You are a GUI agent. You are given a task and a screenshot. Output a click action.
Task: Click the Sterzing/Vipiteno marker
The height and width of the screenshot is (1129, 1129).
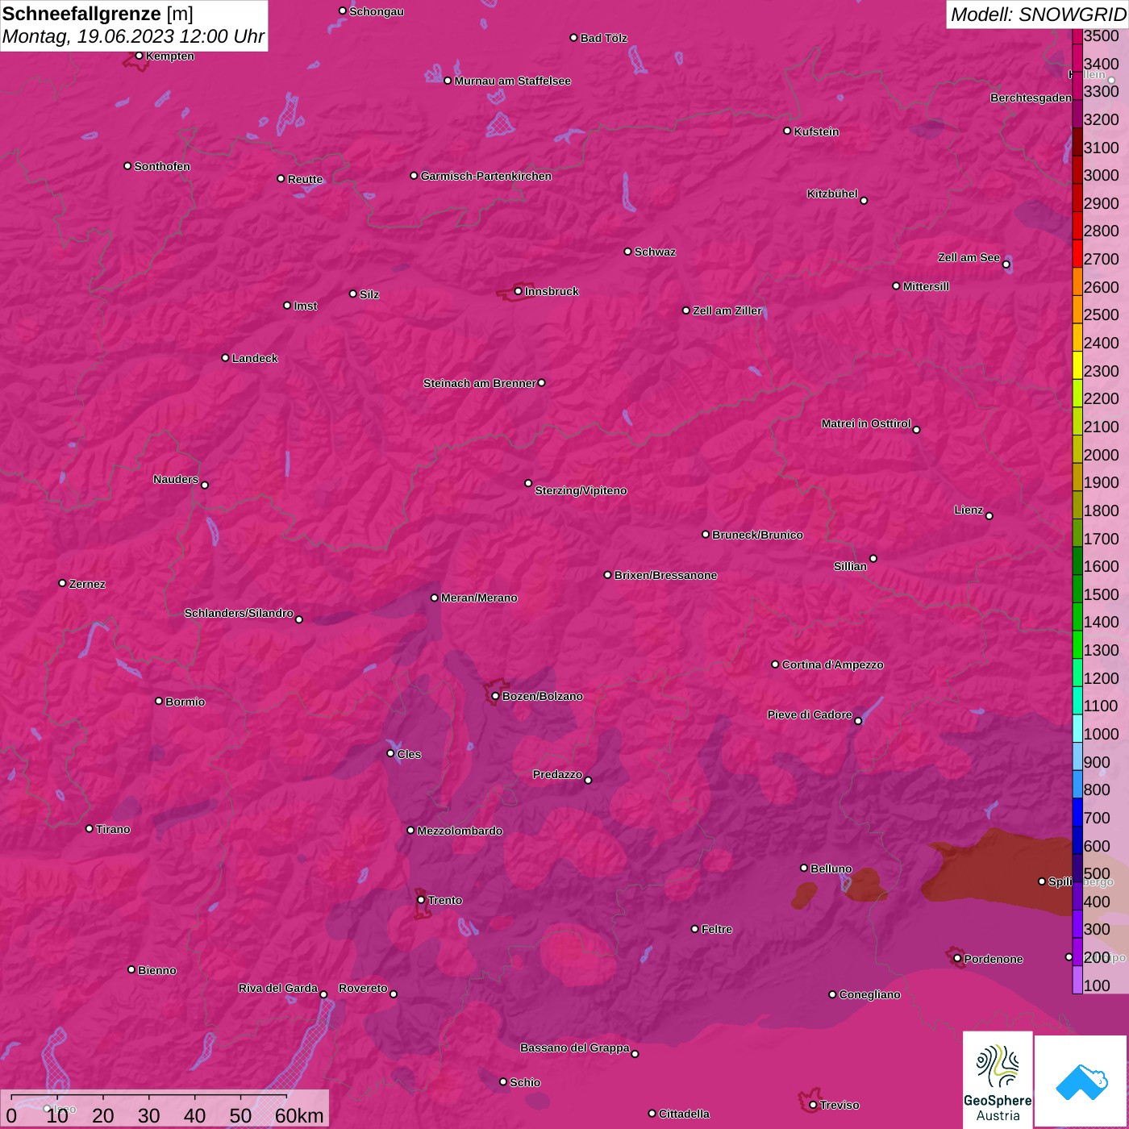528,483
